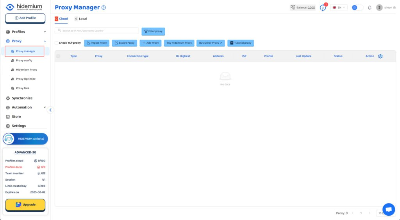
Task: Click the Proxy globe sidebar icon
Action: point(8,41)
